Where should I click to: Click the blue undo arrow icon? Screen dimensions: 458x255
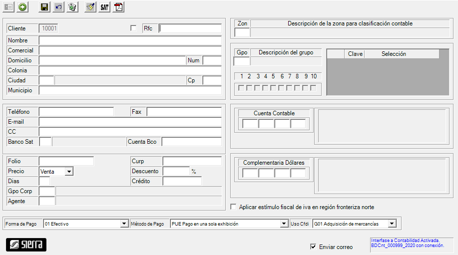coord(58,7)
